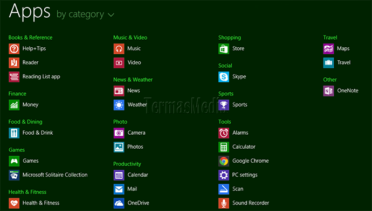Click the 'PC settings' text label
Image resolution: width=372 pixels, height=211 pixels.
tap(245, 175)
